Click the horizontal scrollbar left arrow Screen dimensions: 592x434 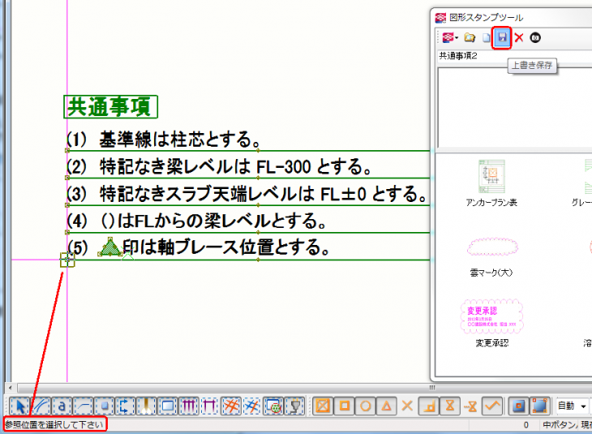pyautogui.click(x=11, y=388)
